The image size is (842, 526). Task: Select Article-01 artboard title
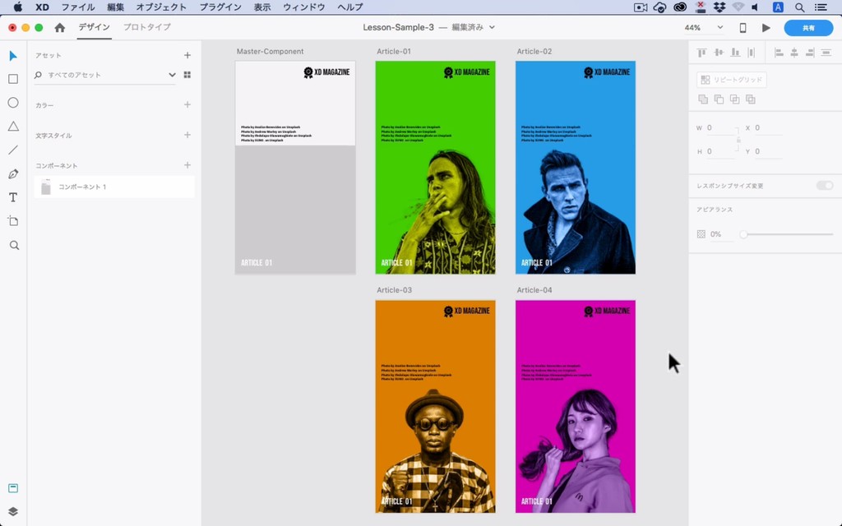click(x=394, y=52)
